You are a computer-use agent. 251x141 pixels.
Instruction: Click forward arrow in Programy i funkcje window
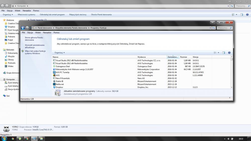(x=27, y=28)
